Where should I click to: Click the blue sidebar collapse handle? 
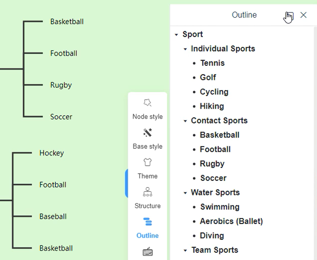point(127,183)
